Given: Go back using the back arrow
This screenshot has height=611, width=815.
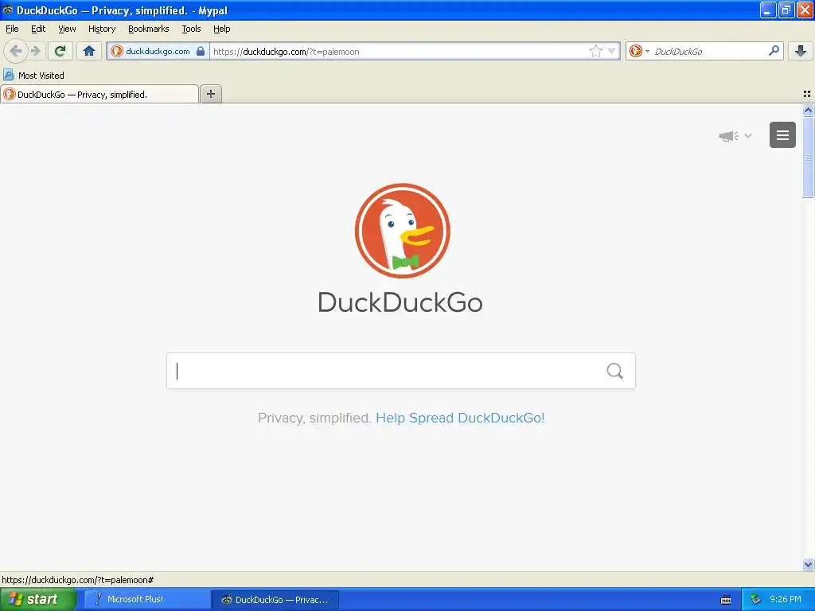Looking at the screenshot, I should point(15,51).
